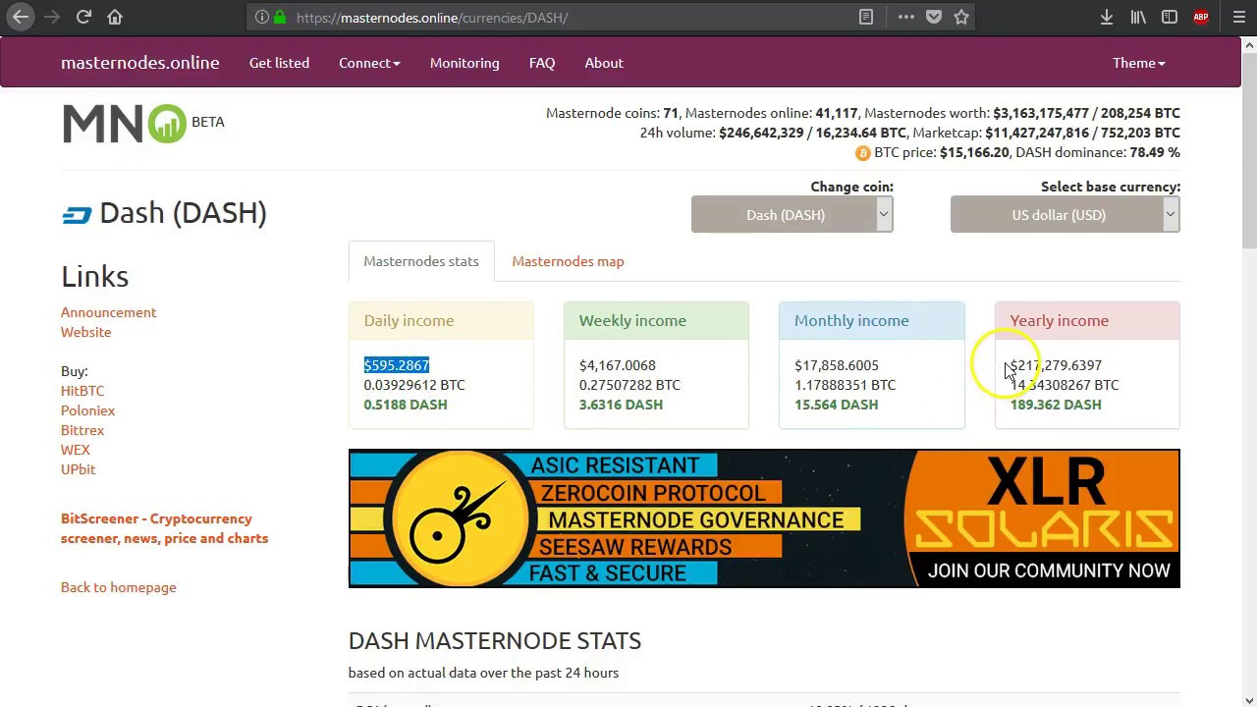
Task: Switch to the Masternodes map tab
Action: (x=568, y=261)
